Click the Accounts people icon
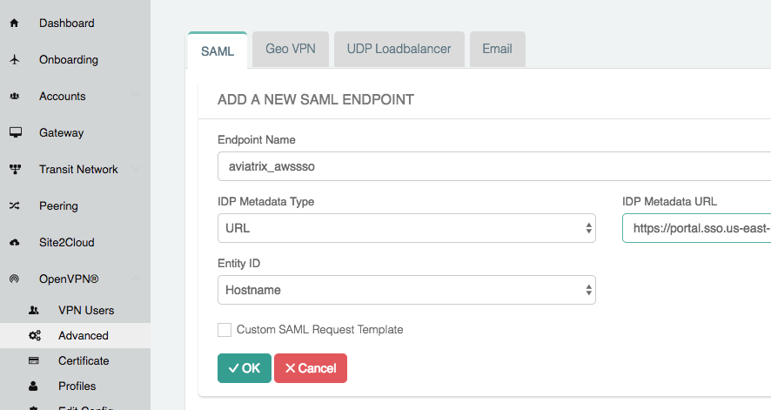 click(14, 97)
